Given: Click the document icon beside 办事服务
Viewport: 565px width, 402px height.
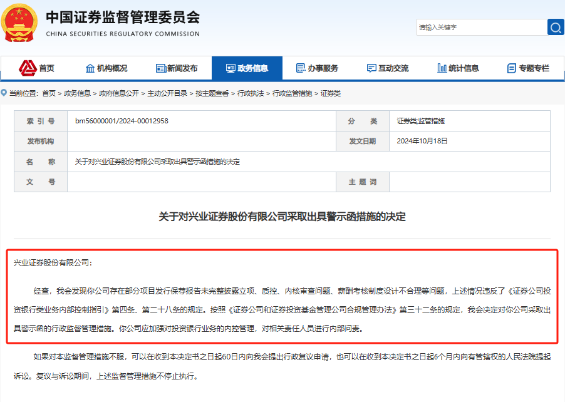Looking at the screenshot, I should (300, 68).
